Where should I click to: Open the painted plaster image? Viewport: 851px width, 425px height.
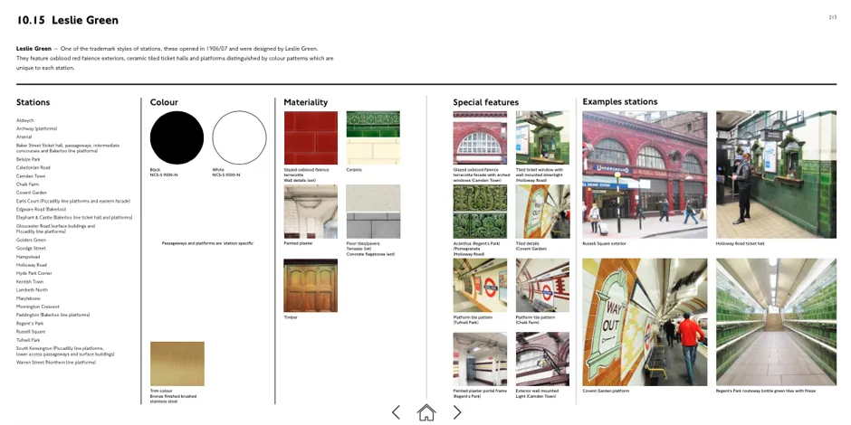(310, 212)
